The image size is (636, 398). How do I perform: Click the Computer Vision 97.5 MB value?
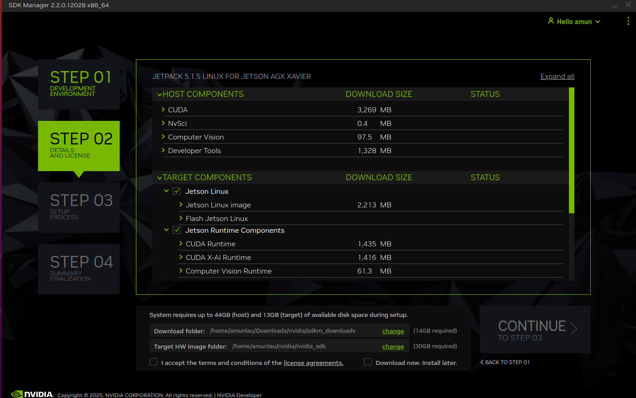[374, 137]
